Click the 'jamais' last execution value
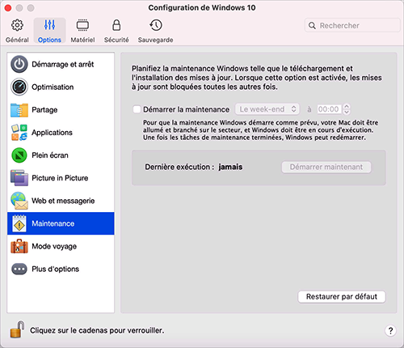The height and width of the screenshot is (348, 404). [230, 167]
